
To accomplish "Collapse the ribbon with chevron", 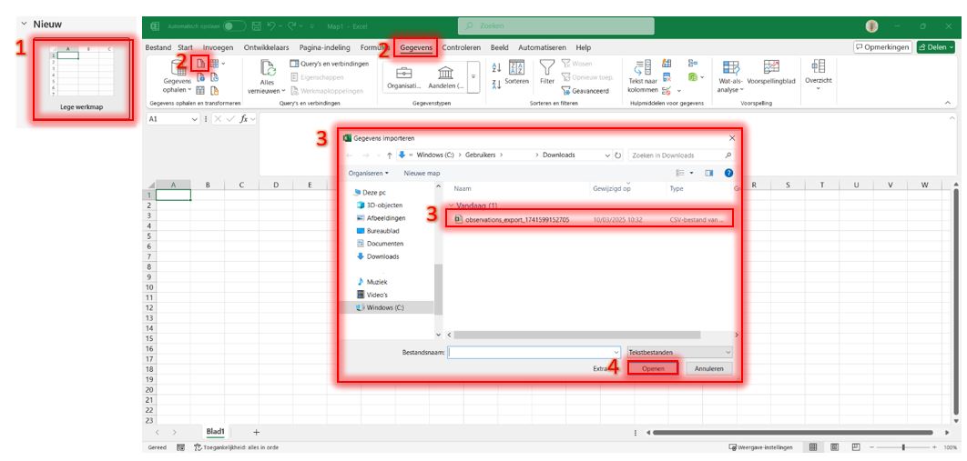I will [x=948, y=103].
